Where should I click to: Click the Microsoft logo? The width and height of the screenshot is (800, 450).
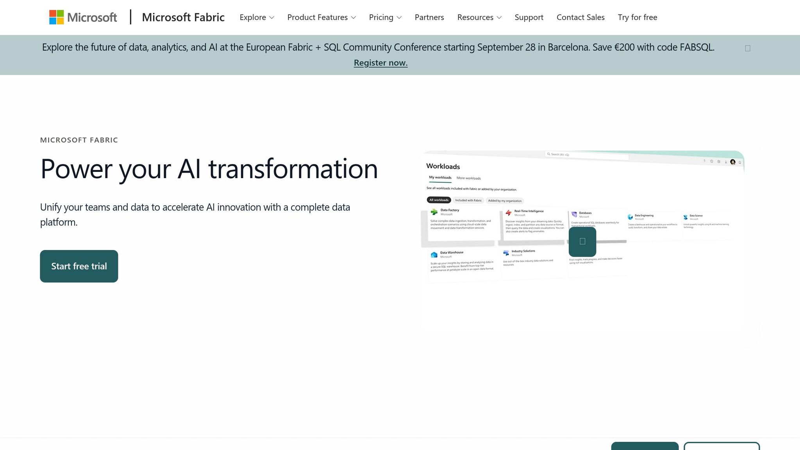point(83,17)
